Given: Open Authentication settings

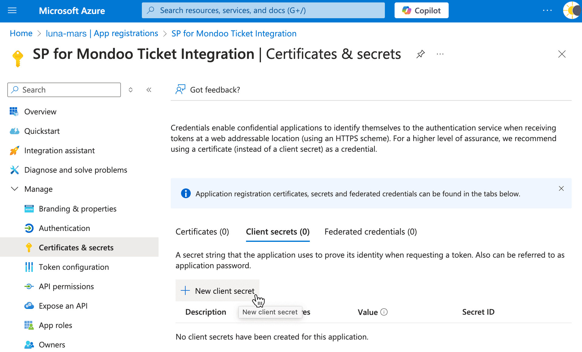Looking at the screenshot, I should [64, 228].
